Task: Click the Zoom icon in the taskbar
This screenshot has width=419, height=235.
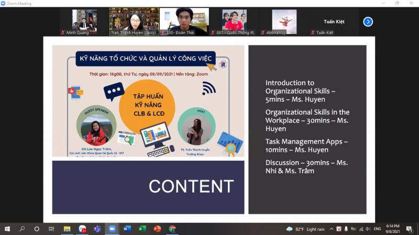Action: [x=112, y=229]
